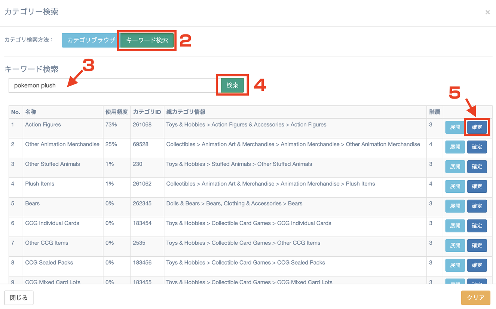Expand the Action Figures row with 展開

click(455, 127)
